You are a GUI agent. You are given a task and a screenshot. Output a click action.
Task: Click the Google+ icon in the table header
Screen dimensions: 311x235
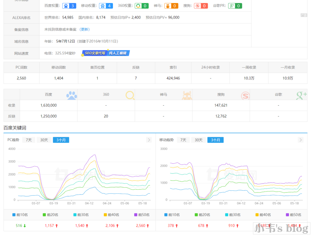[x=302, y=95]
